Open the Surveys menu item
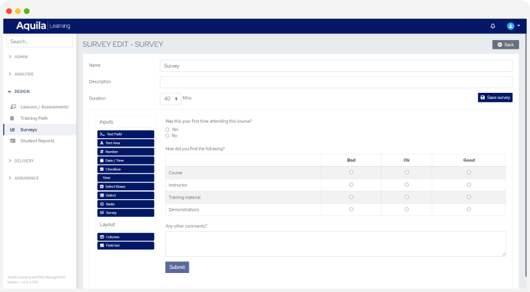The image size is (530, 292). pyautogui.click(x=28, y=129)
